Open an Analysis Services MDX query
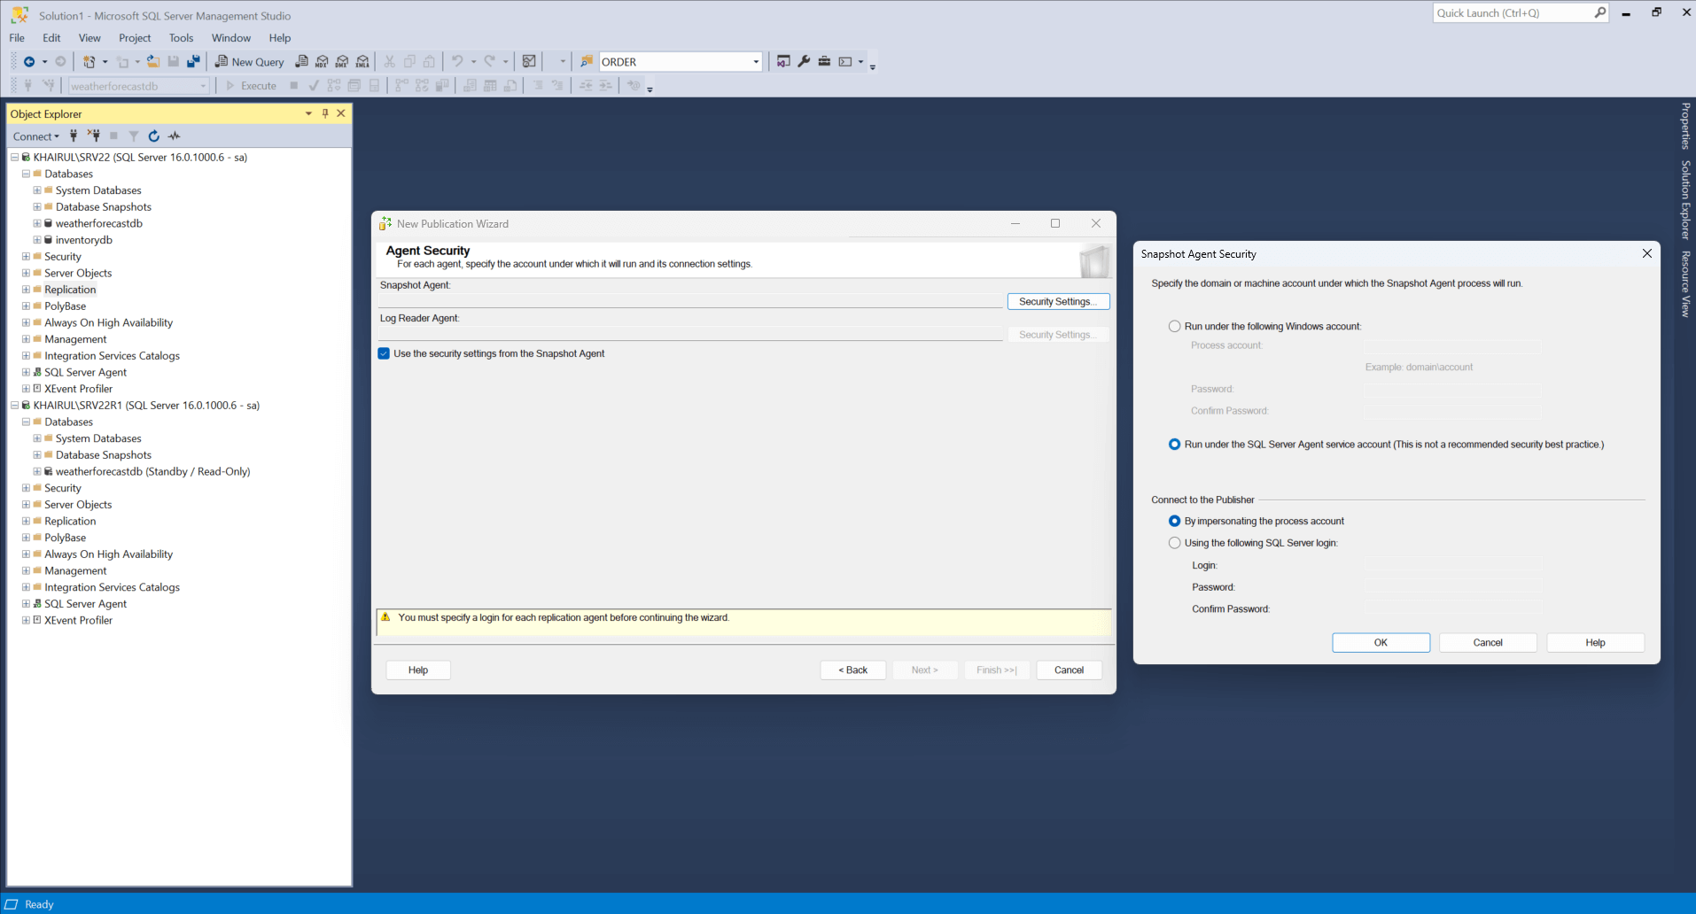The height and width of the screenshot is (914, 1696). click(x=322, y=62)
